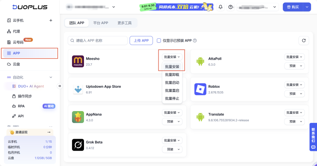Open the help question-mark icon
Viewport: 317px width, 166px height.
[x=231, y=7]
